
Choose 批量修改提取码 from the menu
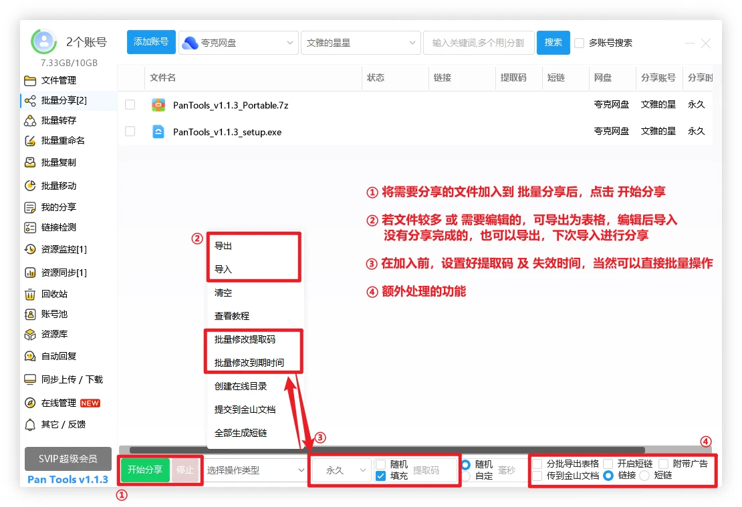[245, 339]
